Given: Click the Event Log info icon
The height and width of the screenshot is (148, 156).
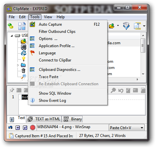Looking at the screenshot, I should click(32, 101).
